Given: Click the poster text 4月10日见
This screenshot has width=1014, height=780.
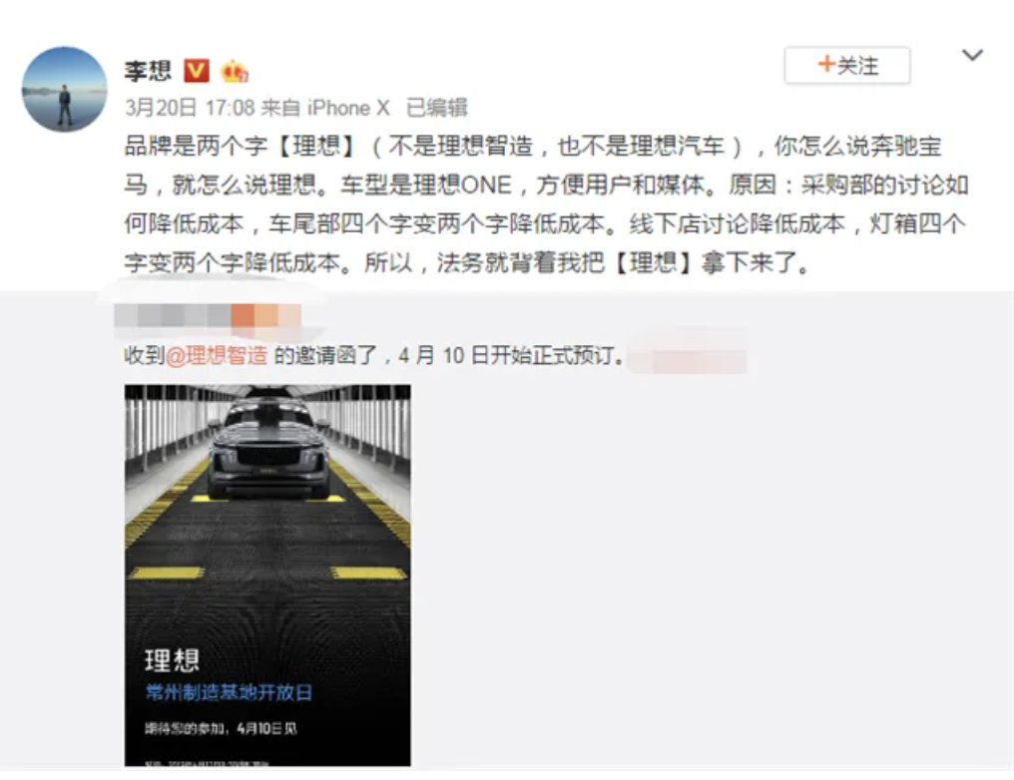Looking at the screenshot, I should pyautogui.click(x=267, y=728).
